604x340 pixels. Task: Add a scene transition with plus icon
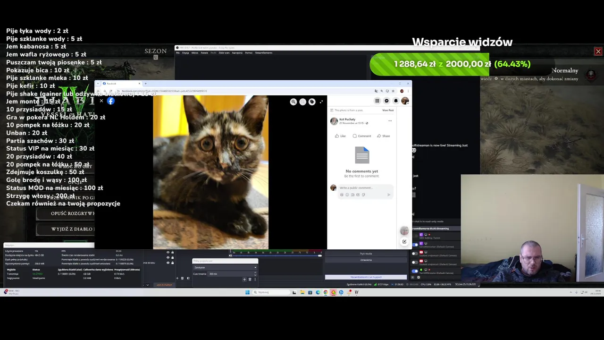tap(244, 280)
